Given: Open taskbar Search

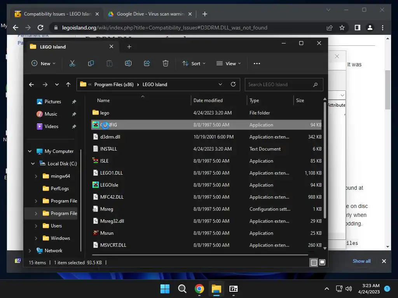Looking at the screenshot, I should point(182,289).
